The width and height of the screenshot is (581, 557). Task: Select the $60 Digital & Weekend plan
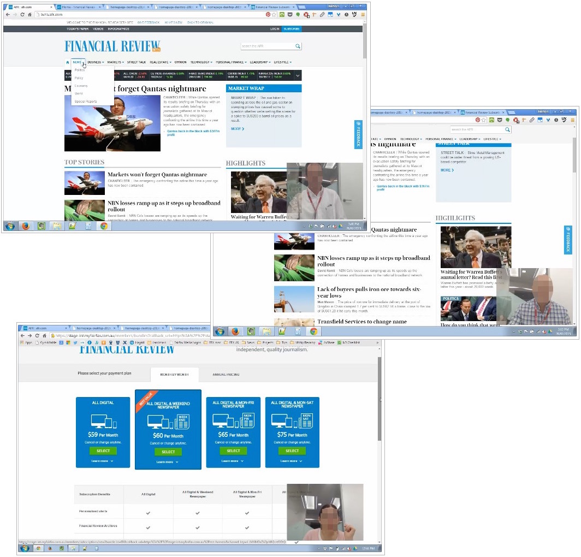pyautogui.click(x=168, y=452)
